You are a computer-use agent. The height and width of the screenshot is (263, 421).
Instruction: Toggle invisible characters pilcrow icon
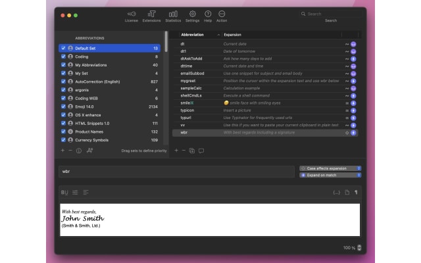[x=356, y=192]
